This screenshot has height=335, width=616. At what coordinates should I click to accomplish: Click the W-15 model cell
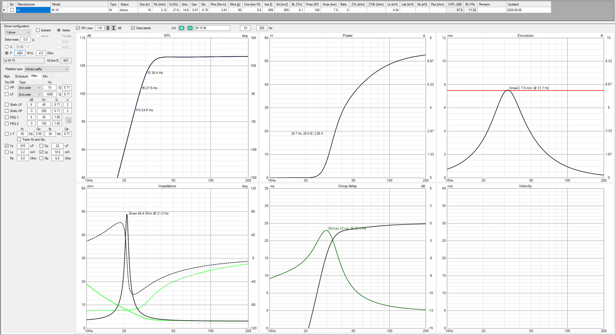(x=79, y=10)
